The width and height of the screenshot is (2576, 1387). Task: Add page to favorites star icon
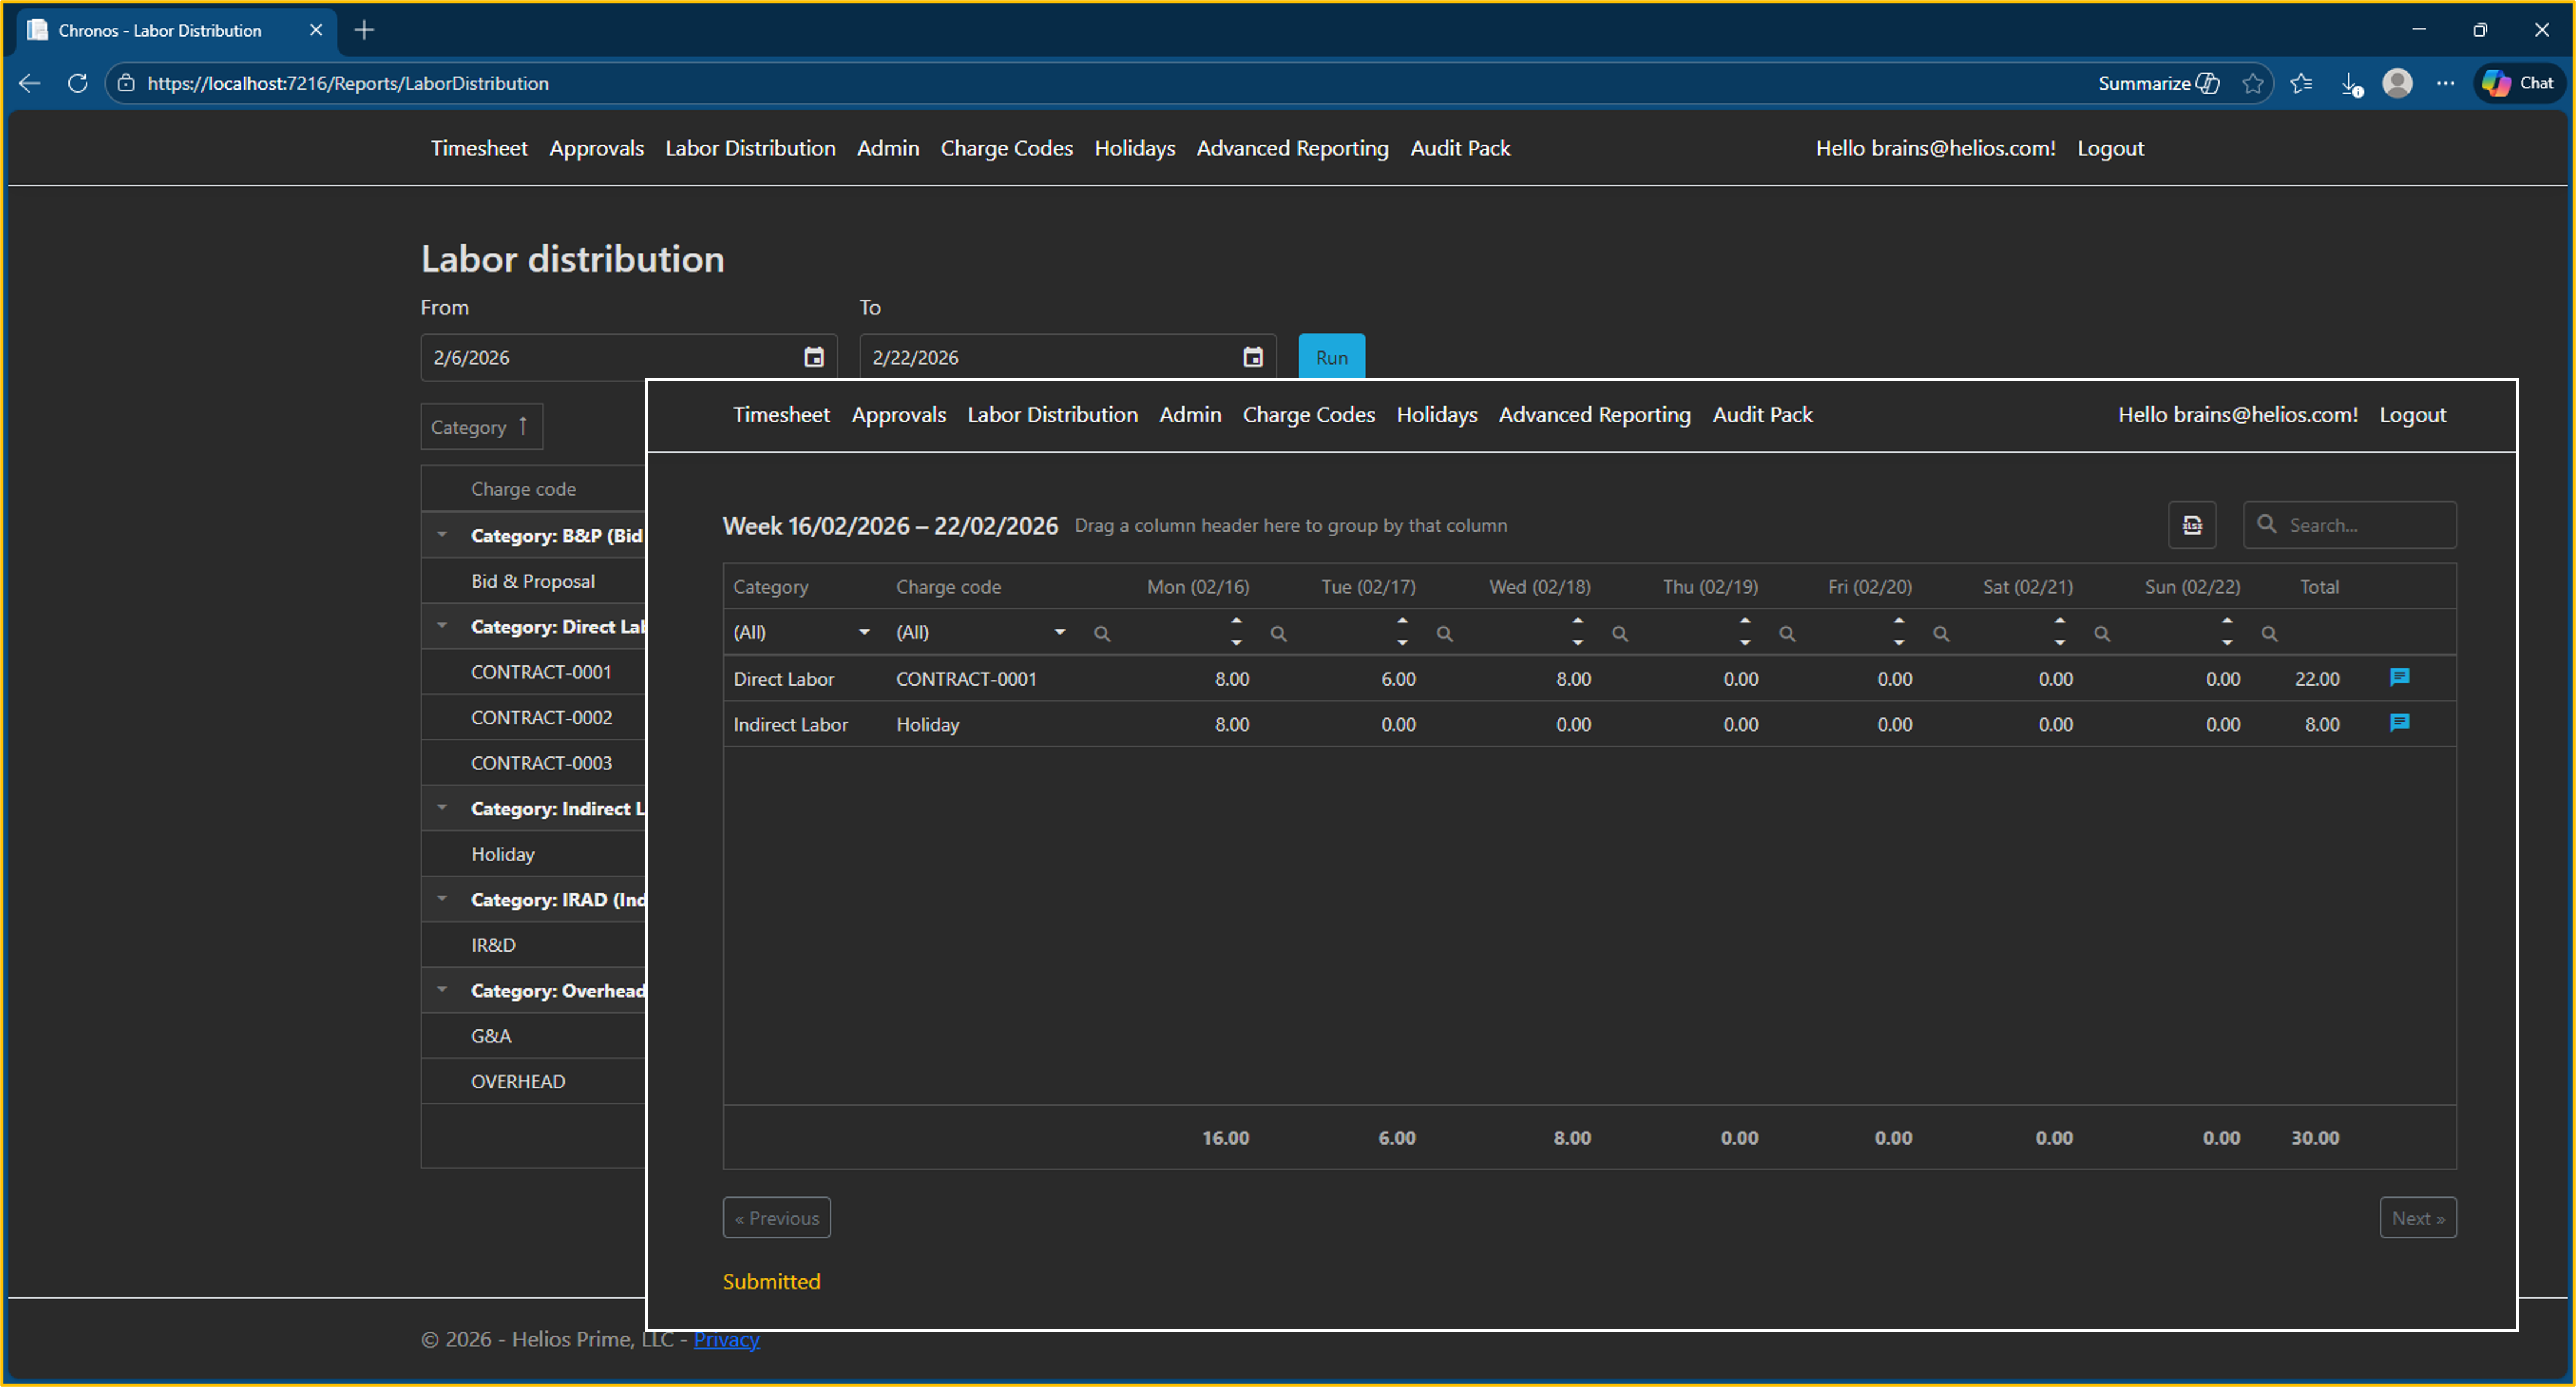[2252, 83]
